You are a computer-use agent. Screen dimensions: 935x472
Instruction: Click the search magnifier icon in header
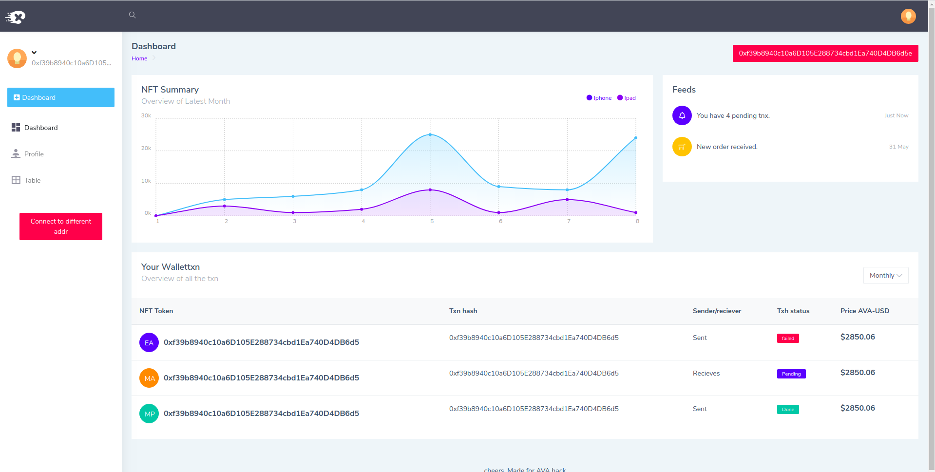[132, 15]
